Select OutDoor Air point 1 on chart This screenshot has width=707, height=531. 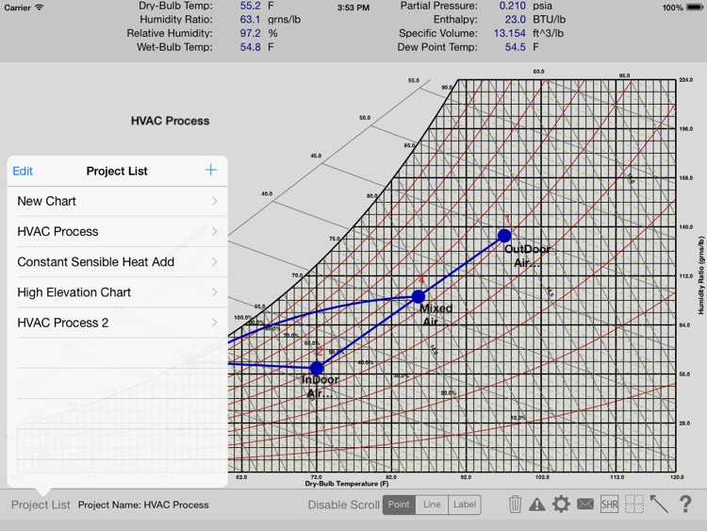coord(504,235)
